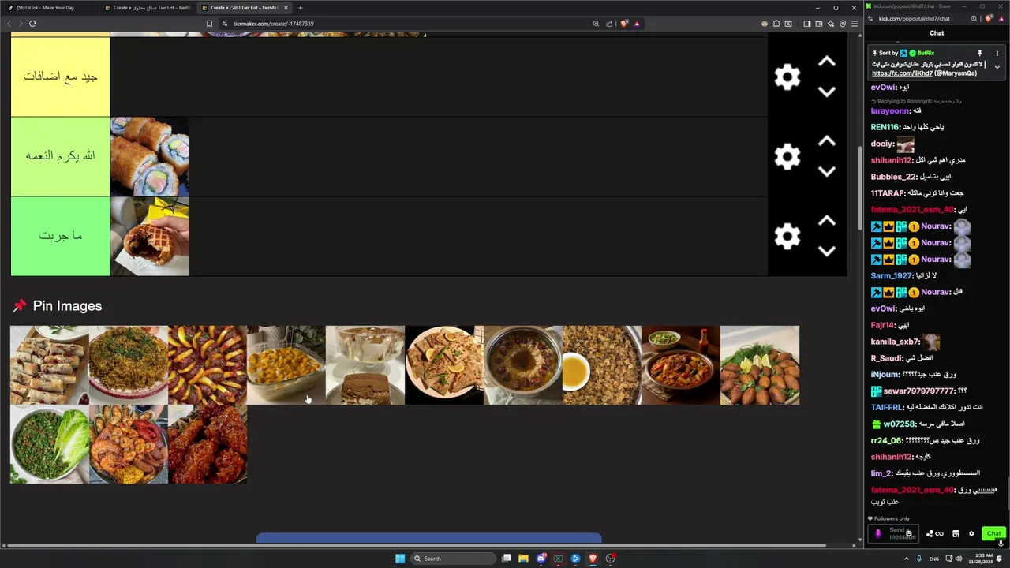The height and width of the screenshot is (568, 1010).
Task: Move the ما جربت tier up
Action: coord(826,221)
